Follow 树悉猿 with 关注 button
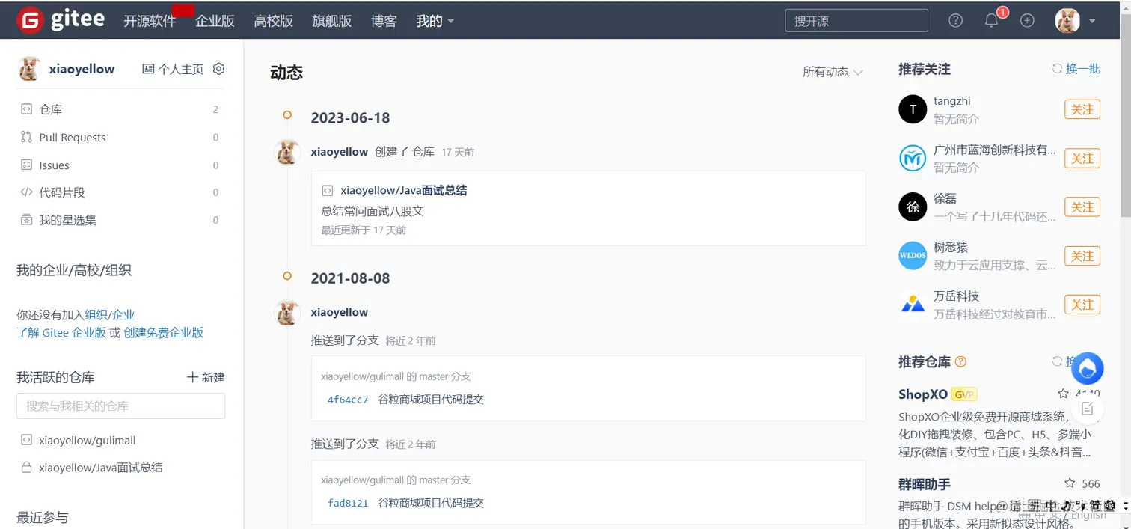 [x=1082, y=256]
